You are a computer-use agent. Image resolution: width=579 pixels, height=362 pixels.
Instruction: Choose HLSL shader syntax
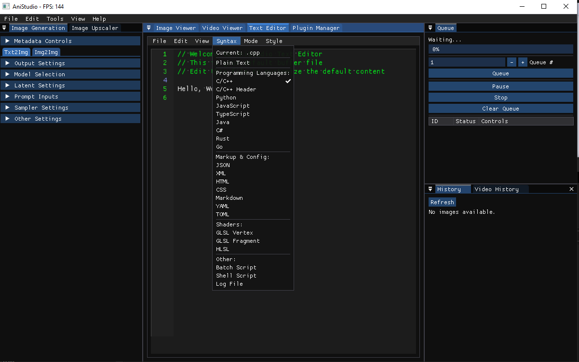pos(253,249)
